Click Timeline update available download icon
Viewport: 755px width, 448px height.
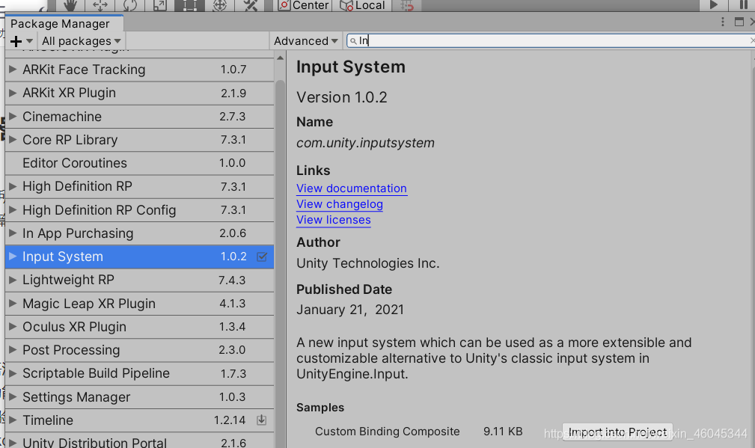(261, 420)
